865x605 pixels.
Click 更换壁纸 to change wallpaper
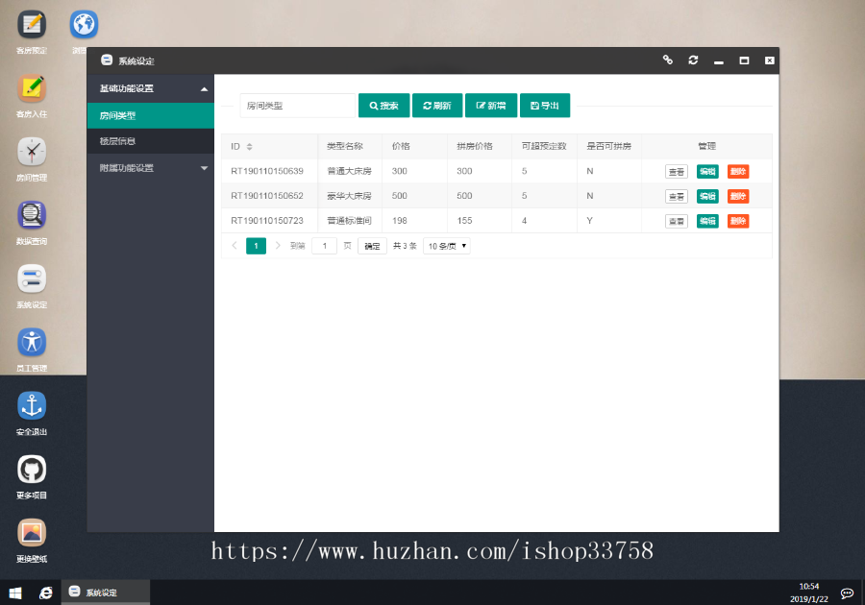(31, 533)
